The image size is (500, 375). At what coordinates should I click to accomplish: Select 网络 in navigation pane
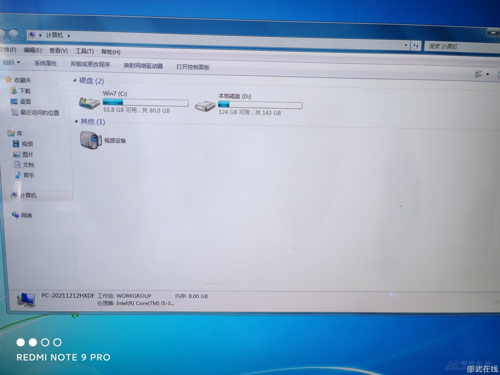point(26,215)
